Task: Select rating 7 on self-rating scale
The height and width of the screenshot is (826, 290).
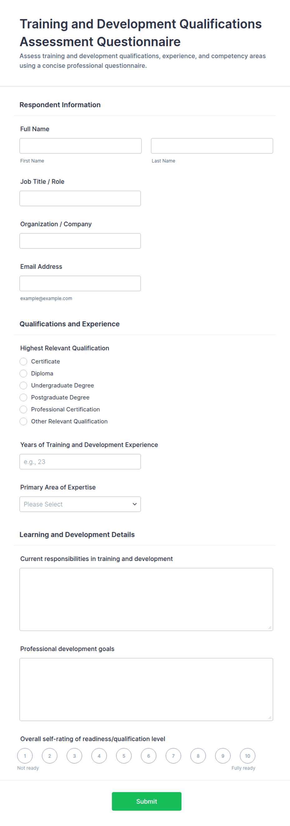Action: point(173,756)
